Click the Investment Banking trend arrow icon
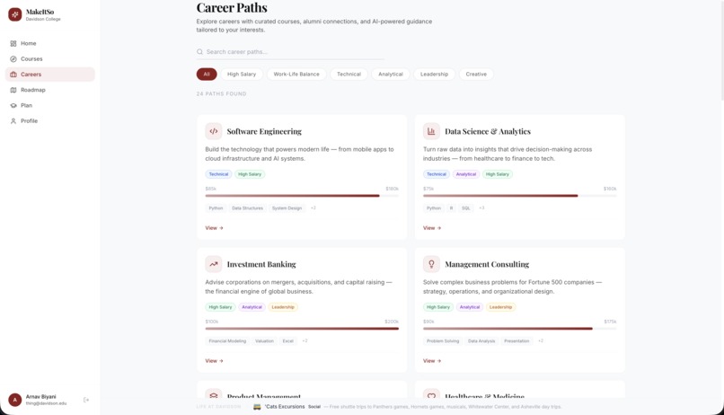Screen dimensions: 724x415 [213, 264]
